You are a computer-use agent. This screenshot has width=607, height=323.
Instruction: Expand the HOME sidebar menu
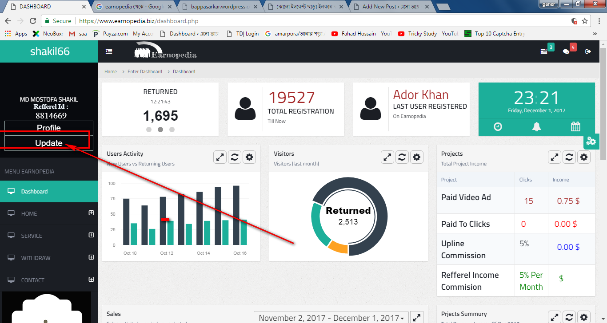tap(91, 213)
